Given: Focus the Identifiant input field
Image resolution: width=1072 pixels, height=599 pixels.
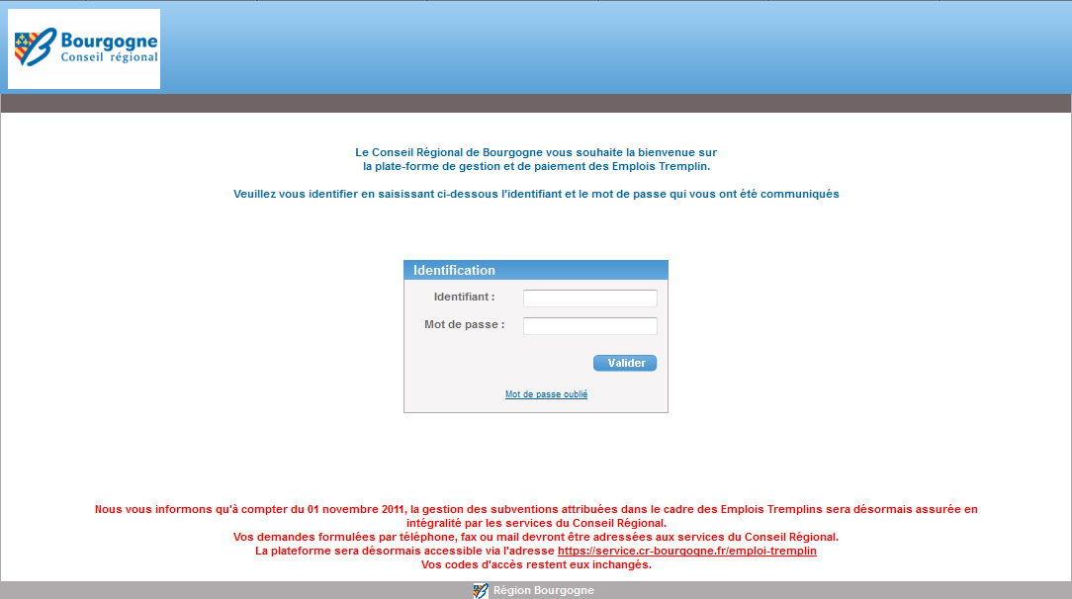Looking at the screenshot, I should [x=589, y=299].
